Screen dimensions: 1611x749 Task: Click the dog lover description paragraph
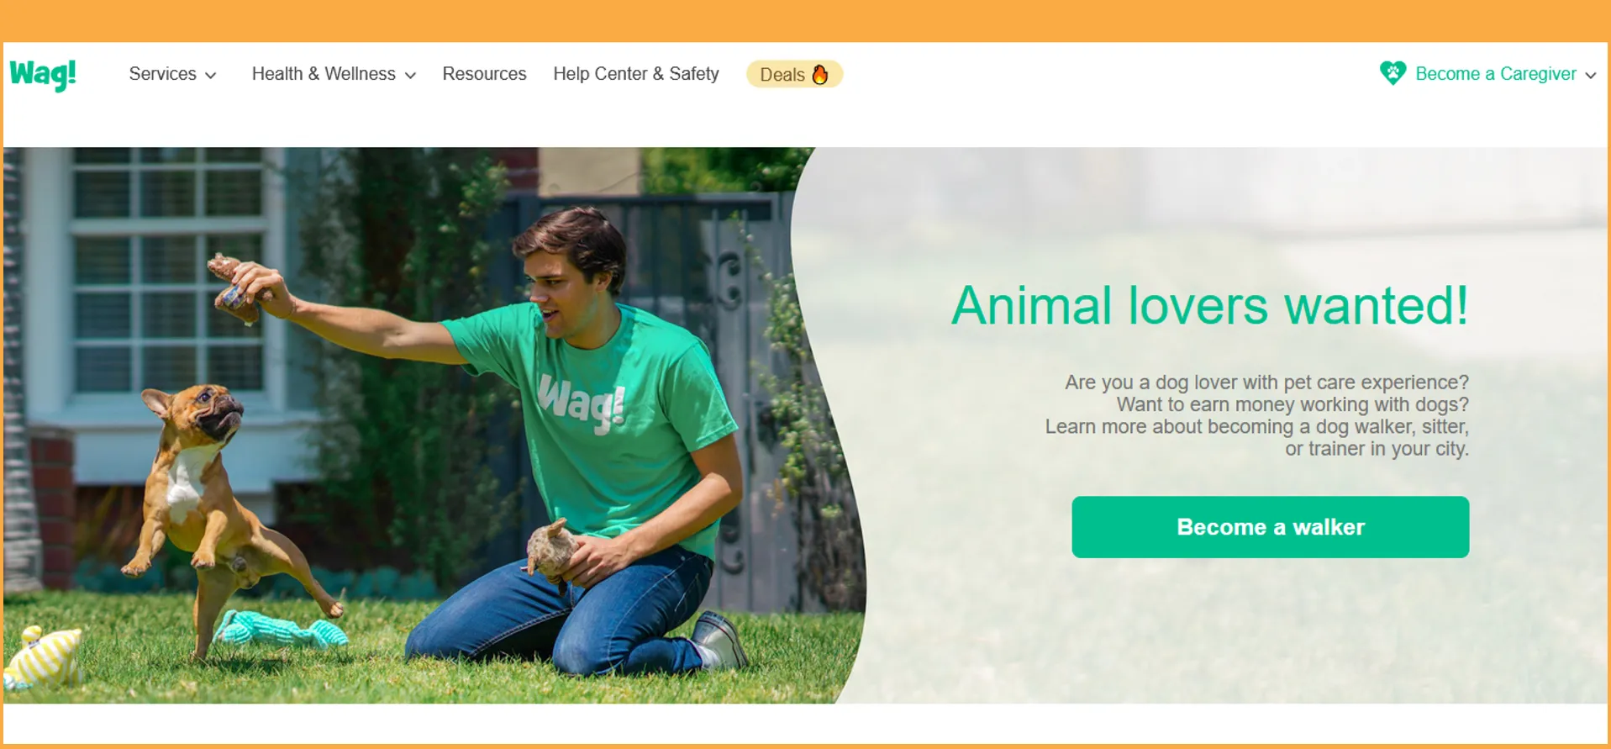[x=1256, y=415]
